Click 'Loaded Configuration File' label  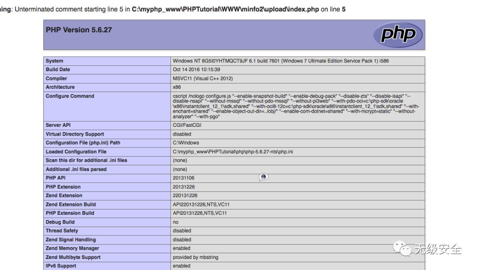tap(76, 152)
